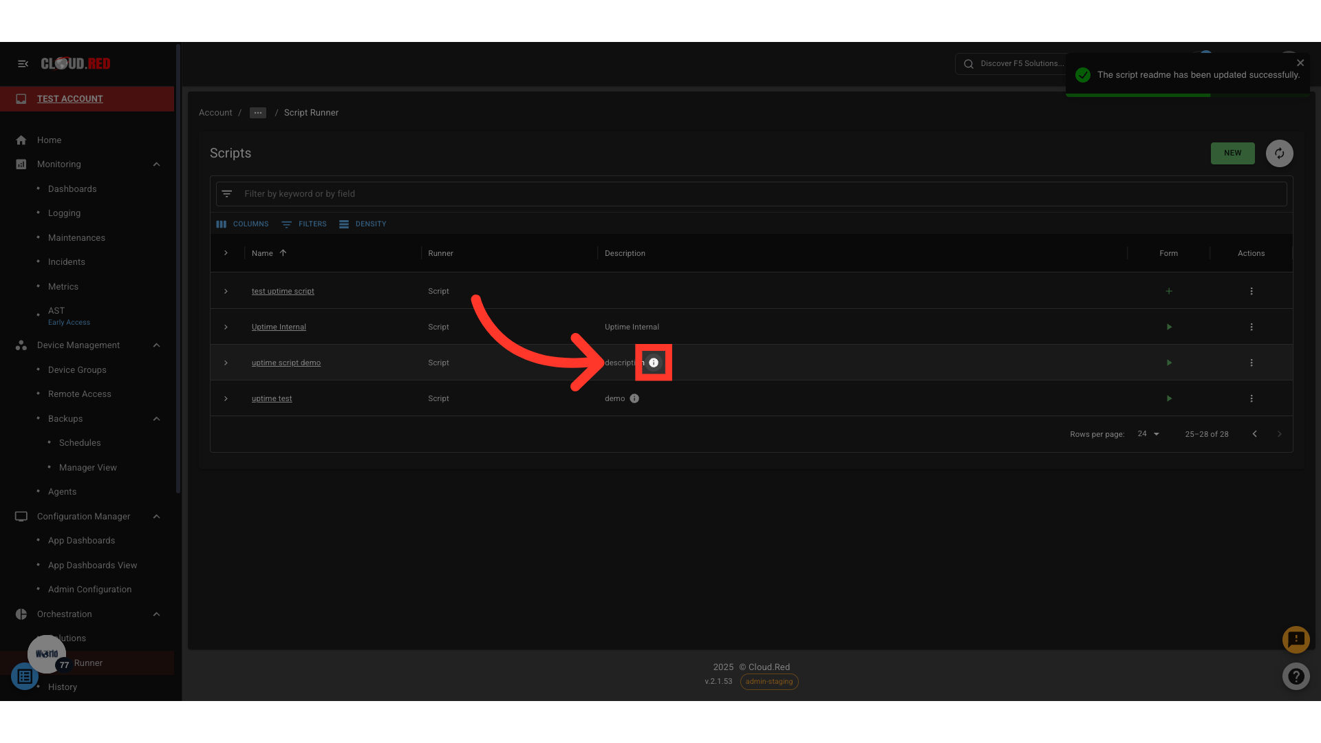Go to Dashboards in the sidebar

coord(72,189)
